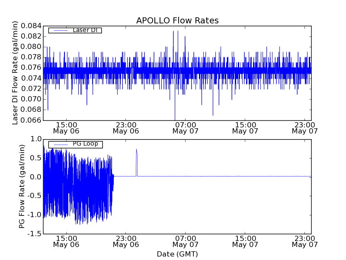Click 23:00 May 06 tick under bottom plot
346x260 pixels.
pyautogui.click(x=126, y=241)
